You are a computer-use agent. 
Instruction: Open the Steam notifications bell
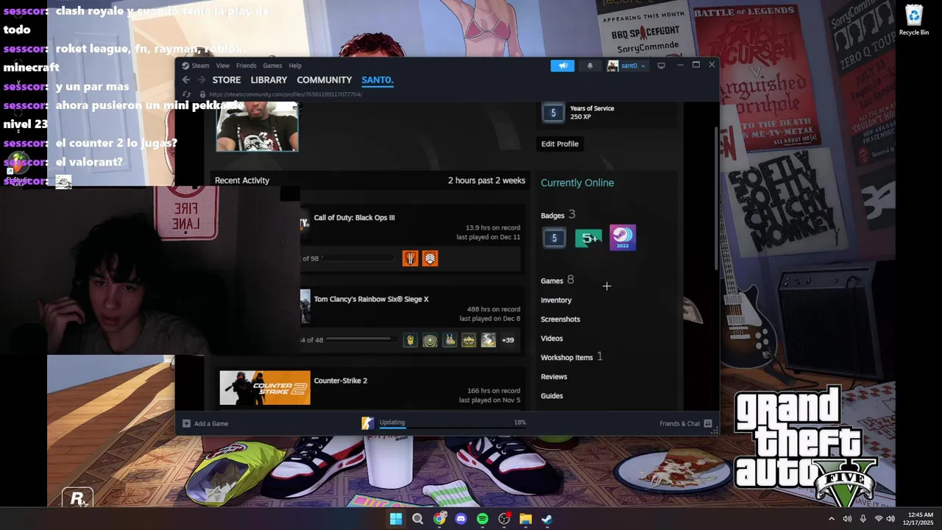coord(589,66)
